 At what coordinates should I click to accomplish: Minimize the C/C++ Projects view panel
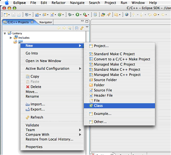click(x=82, y=21)
